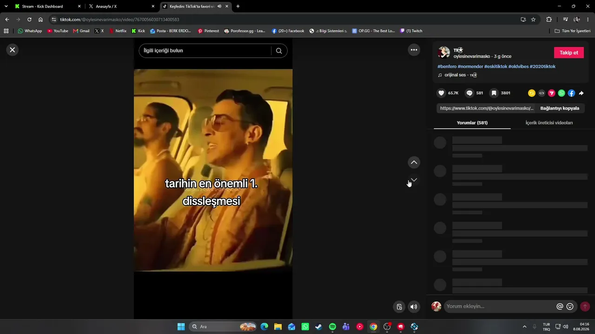This screenshot has height=334, width=595.
Task: Click the search magnifier in related content box
Action: click(279, 51)
